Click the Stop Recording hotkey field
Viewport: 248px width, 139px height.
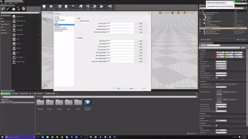[121, 49]
